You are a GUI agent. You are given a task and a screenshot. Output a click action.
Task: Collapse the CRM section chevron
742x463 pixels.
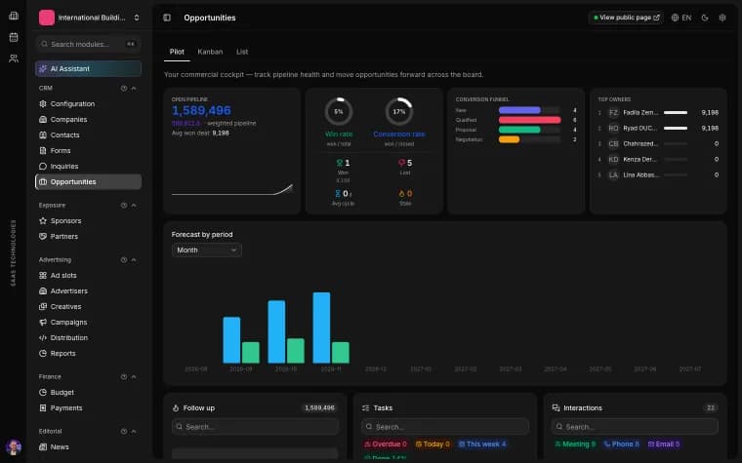(x=134, y=89)
